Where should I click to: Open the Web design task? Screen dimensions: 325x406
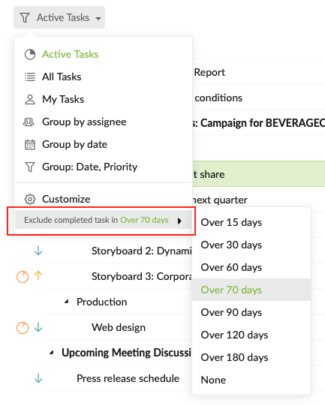click(x=119, y=327)
